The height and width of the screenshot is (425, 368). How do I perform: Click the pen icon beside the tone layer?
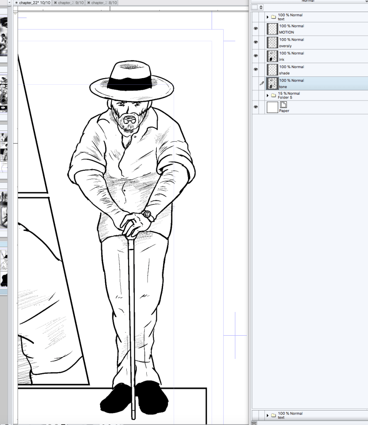point(262,84)
